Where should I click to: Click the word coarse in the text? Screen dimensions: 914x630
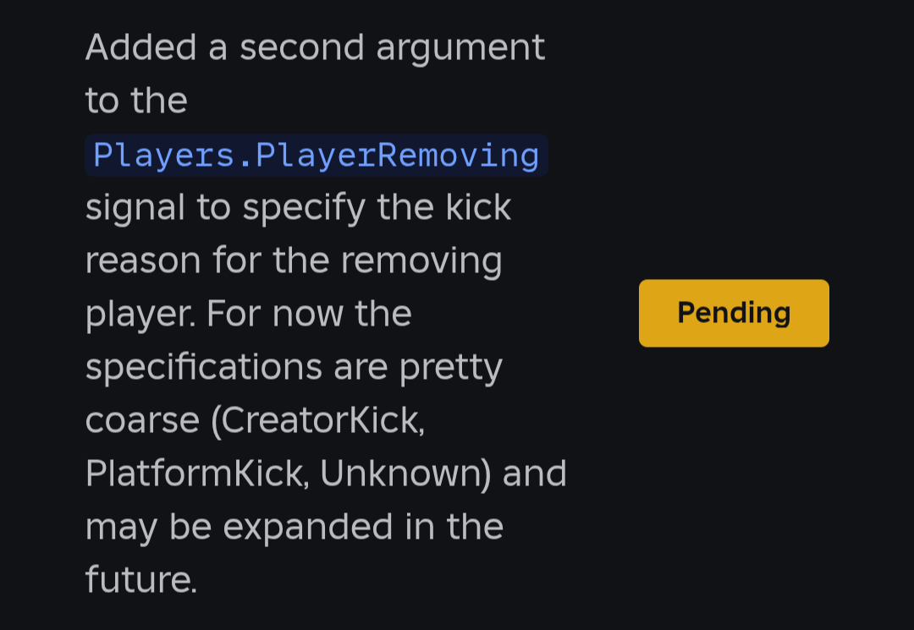[141, 420]
